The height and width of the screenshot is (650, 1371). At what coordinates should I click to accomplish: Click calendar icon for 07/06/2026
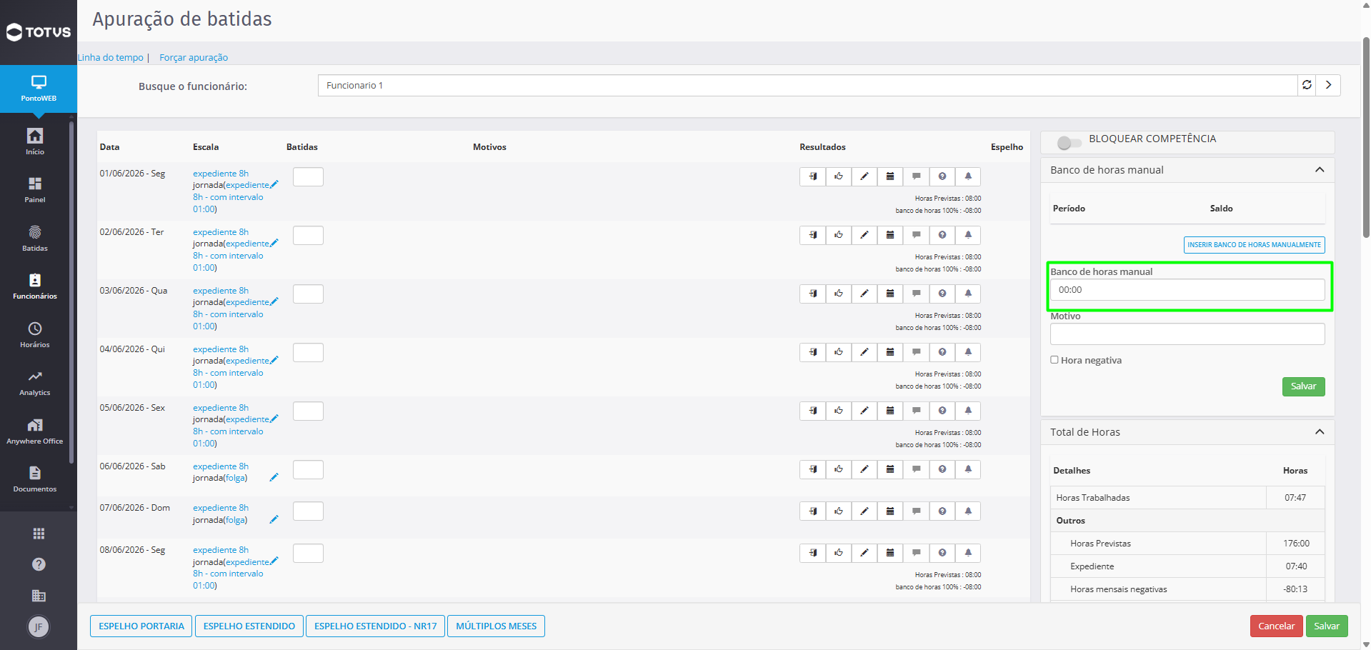(890, 511)
